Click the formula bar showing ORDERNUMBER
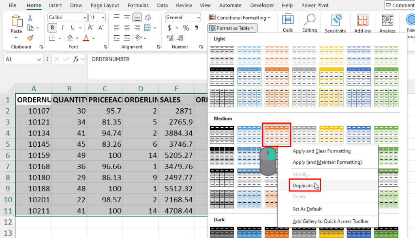415x238 pixels. click(148, 66)
